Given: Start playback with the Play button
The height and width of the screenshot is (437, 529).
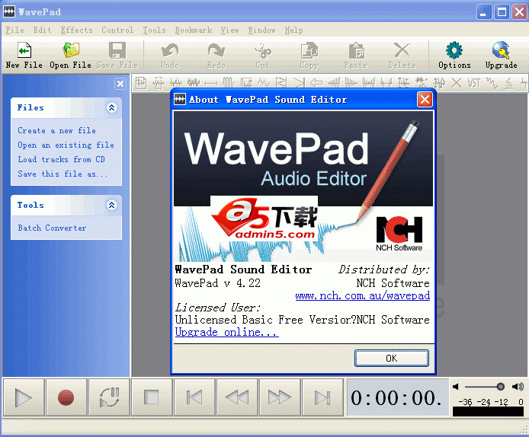Looking at the screenshot, I should 24,397.
